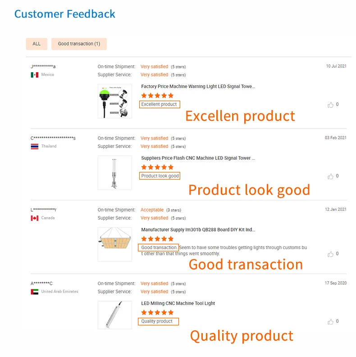The width and height of the screenshot is (356, 357).
Task: Open LED Milling CNC Machine Tool Light
Action: pos(178,303)
